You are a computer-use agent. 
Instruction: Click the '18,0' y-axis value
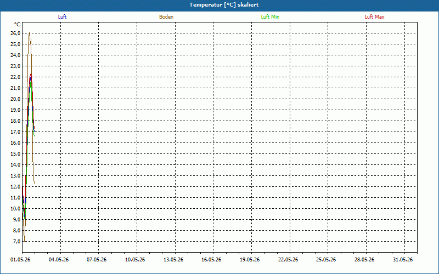pos(16,121)
